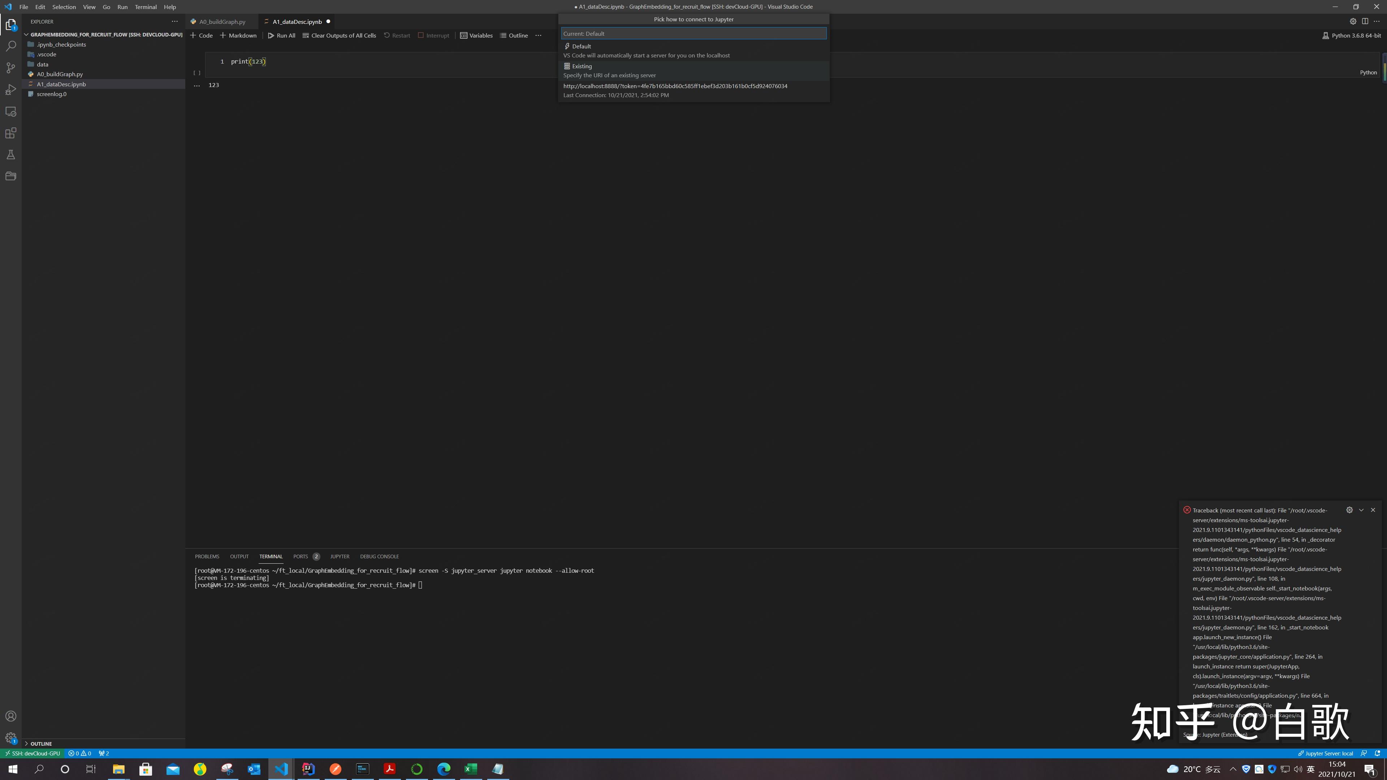Click the Jupyter connection input field
Screen dimensions: 1387x780
pos(693,33)
